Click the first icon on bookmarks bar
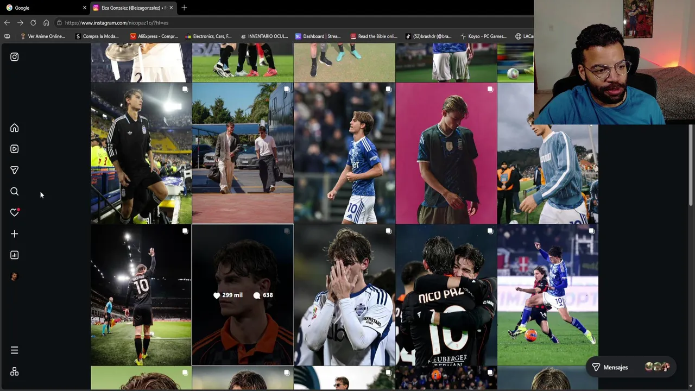Image resolution: width=695 pixels, height=391 pixels. coord(7,36)
